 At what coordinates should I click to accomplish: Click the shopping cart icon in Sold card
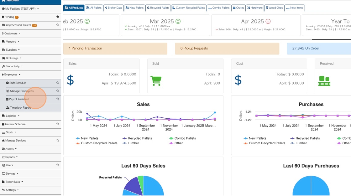point(156,81)
